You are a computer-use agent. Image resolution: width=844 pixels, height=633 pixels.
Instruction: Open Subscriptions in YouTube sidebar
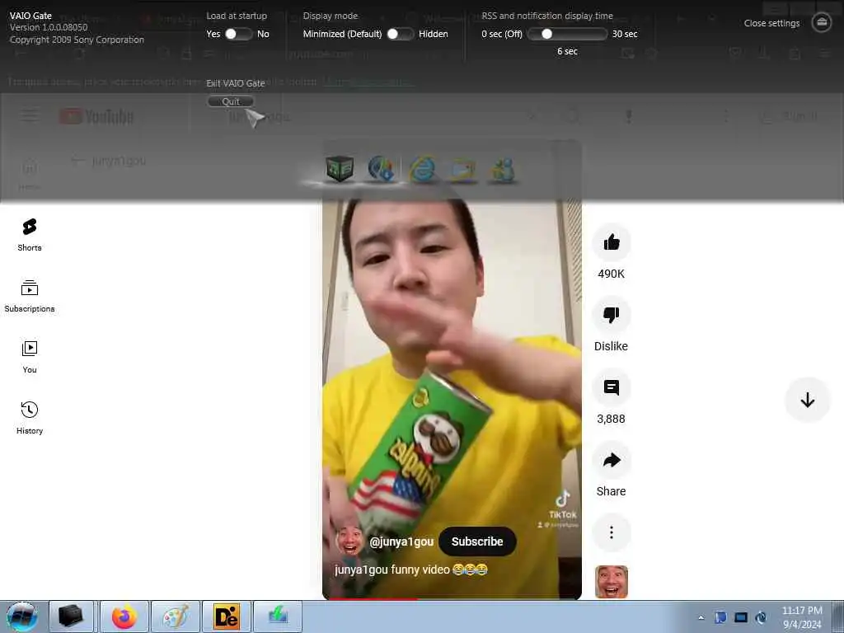tap(30, 296)
